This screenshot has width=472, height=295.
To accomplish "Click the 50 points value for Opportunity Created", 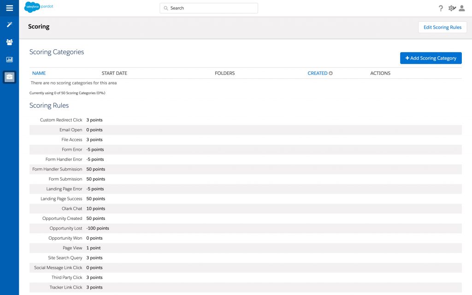I will tap(96, 218).
